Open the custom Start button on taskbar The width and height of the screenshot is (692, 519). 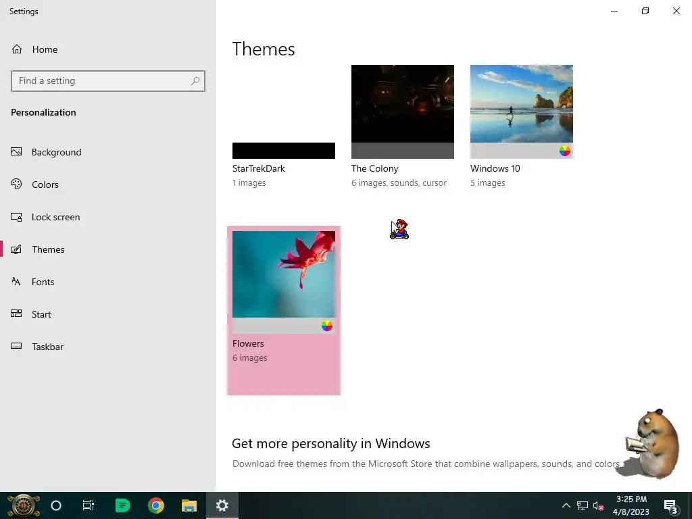24,505
